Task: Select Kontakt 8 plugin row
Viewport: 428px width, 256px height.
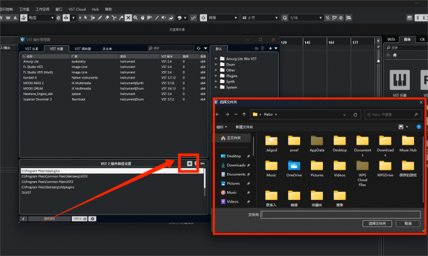Action: coord(114,77)
